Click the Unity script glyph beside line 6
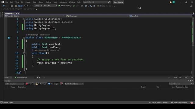This screenshot has width=195, height=109. pos(9,38)
